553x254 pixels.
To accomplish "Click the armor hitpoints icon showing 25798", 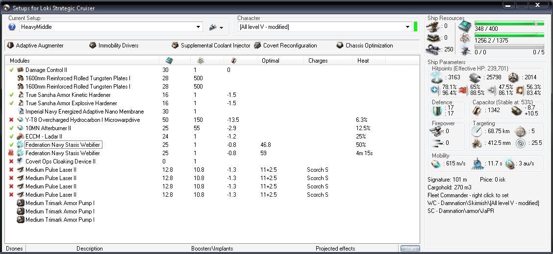I will 475,77.
